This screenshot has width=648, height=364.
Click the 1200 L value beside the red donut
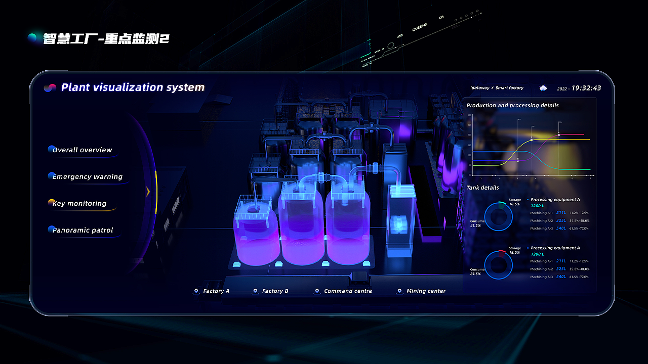point(537,254)
